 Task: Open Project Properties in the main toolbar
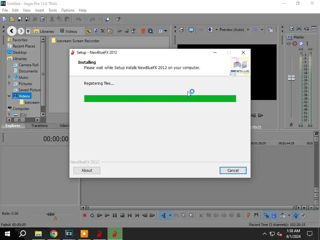(x=42, y=19)
